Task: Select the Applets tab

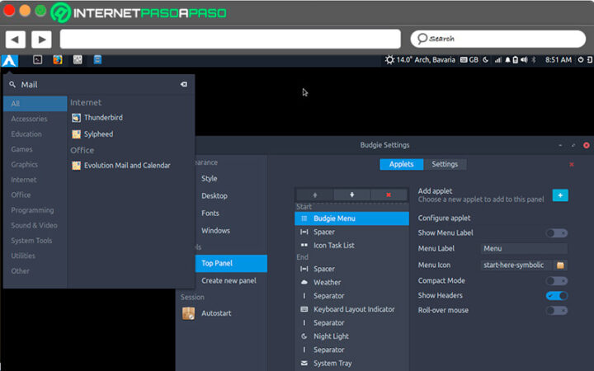Action: point(401,164)
